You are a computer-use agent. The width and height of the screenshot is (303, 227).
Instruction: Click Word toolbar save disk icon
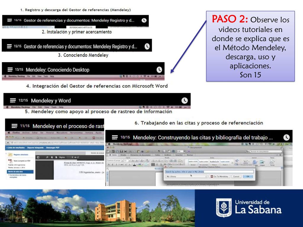point(121,151)
